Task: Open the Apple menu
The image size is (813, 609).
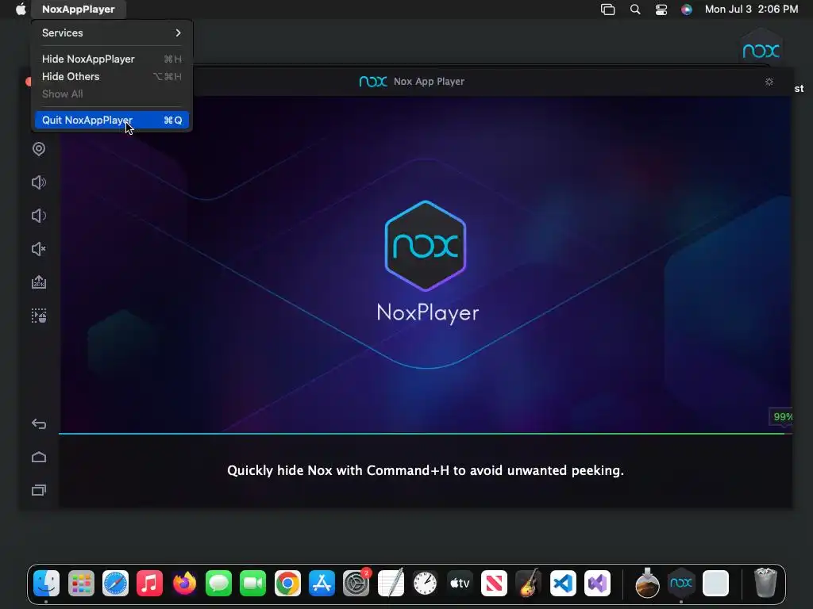Action: pyautogui.click(x=21, y=9)
